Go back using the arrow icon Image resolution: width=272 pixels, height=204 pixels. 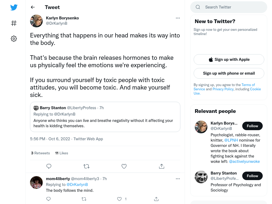click(33, 7)
